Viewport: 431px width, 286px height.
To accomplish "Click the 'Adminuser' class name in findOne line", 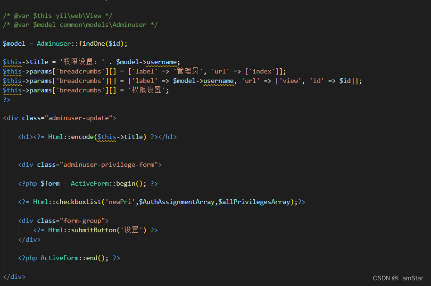I will click(x=54, y=44).
